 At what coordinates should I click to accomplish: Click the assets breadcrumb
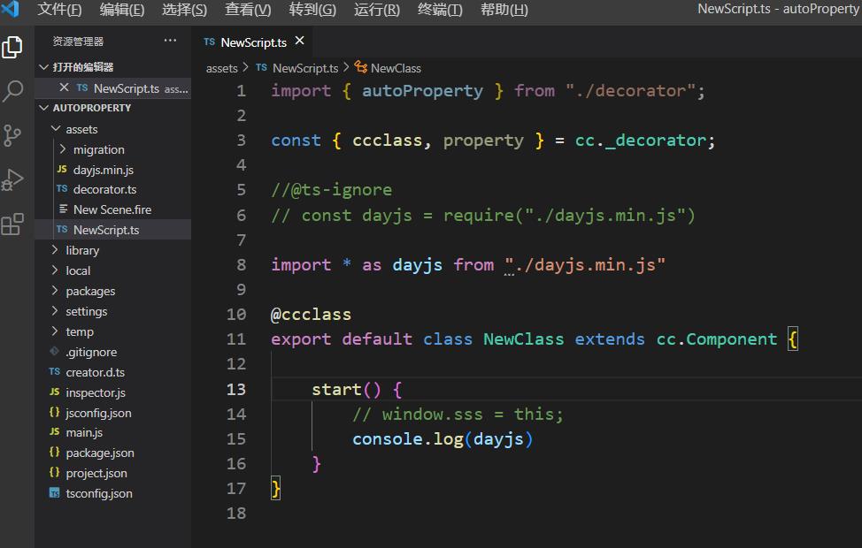click(x=221, y=68)
